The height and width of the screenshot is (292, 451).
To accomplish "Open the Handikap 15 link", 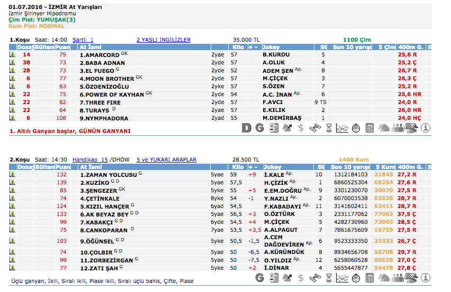I will (90, 159).
